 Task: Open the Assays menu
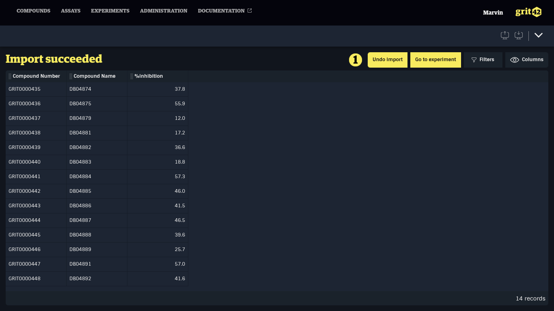pos(71,11)
